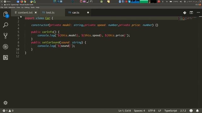Open the editor More Actions ellipsis
The image size is (202, 113).
[x=199, y=13]
